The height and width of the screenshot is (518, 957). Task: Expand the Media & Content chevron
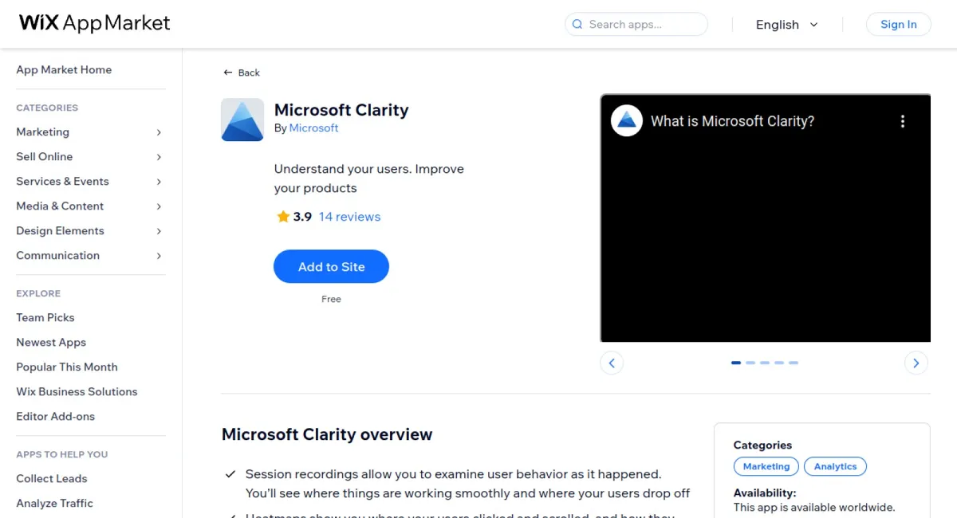point(159,206)
